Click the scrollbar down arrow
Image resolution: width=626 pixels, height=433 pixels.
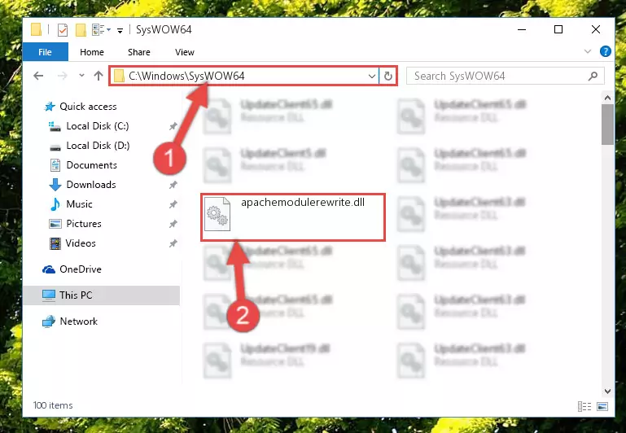[607, 391]
